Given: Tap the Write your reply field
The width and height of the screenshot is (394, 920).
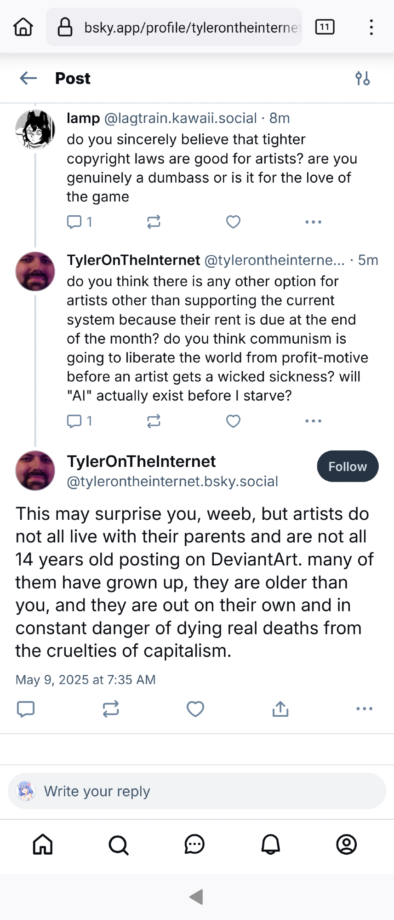Looking at the screenshot, I should (197, 791).
